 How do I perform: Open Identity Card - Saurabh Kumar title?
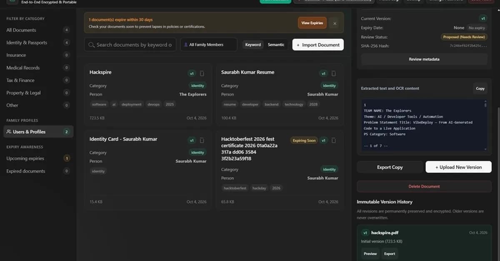click(123, 139)
